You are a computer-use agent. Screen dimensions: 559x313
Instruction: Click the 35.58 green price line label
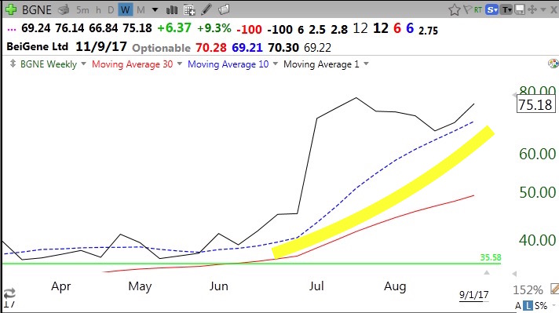[x=491, y=257]
